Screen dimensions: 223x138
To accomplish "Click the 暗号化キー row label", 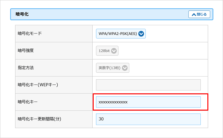I will coord(27,102).
